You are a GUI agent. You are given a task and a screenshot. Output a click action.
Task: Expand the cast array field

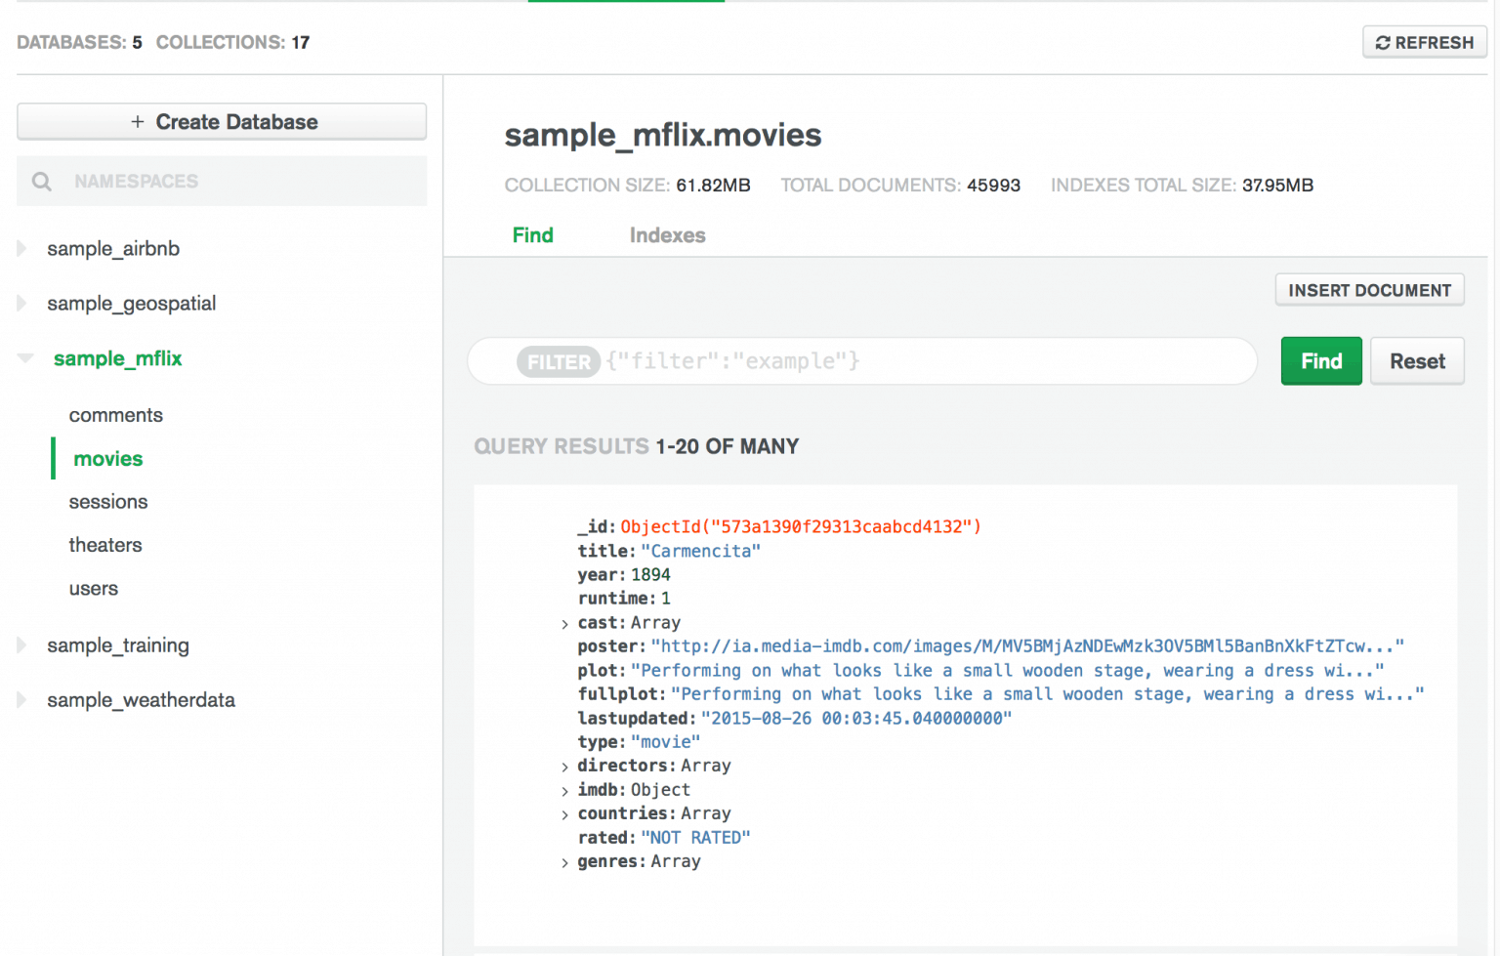point(565,624)
